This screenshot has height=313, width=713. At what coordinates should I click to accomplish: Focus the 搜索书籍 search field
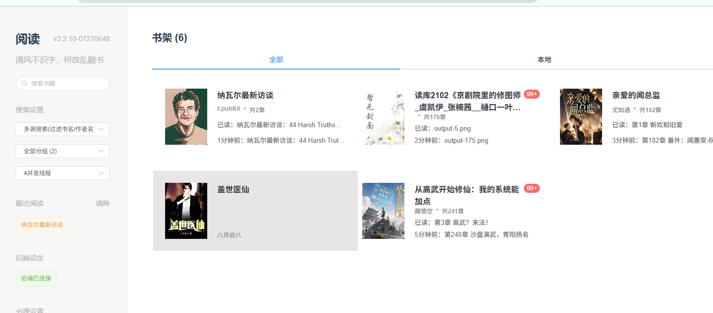(63, 84)
